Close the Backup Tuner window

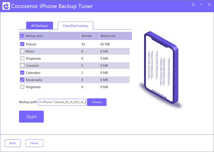coord(209,4)
